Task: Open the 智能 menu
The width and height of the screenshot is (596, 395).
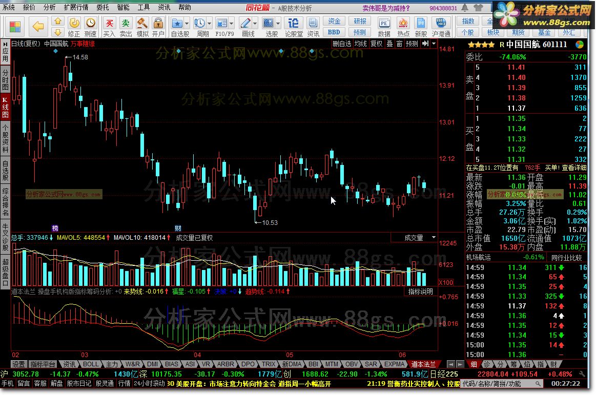Action: click(123, 8)
